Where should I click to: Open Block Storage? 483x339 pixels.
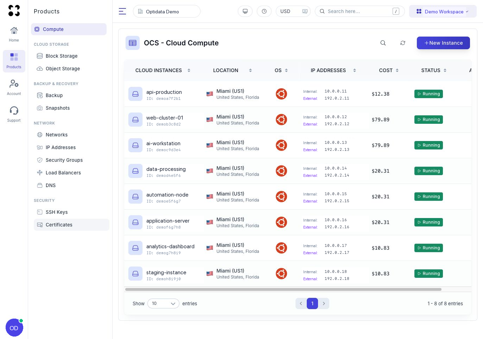click(x=71, y=56)
